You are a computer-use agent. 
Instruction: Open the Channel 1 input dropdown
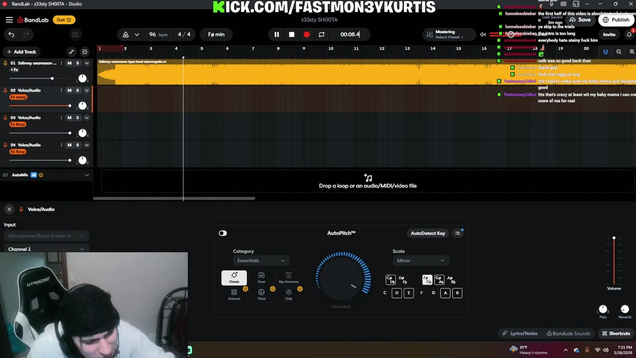[x=46, y=249]
